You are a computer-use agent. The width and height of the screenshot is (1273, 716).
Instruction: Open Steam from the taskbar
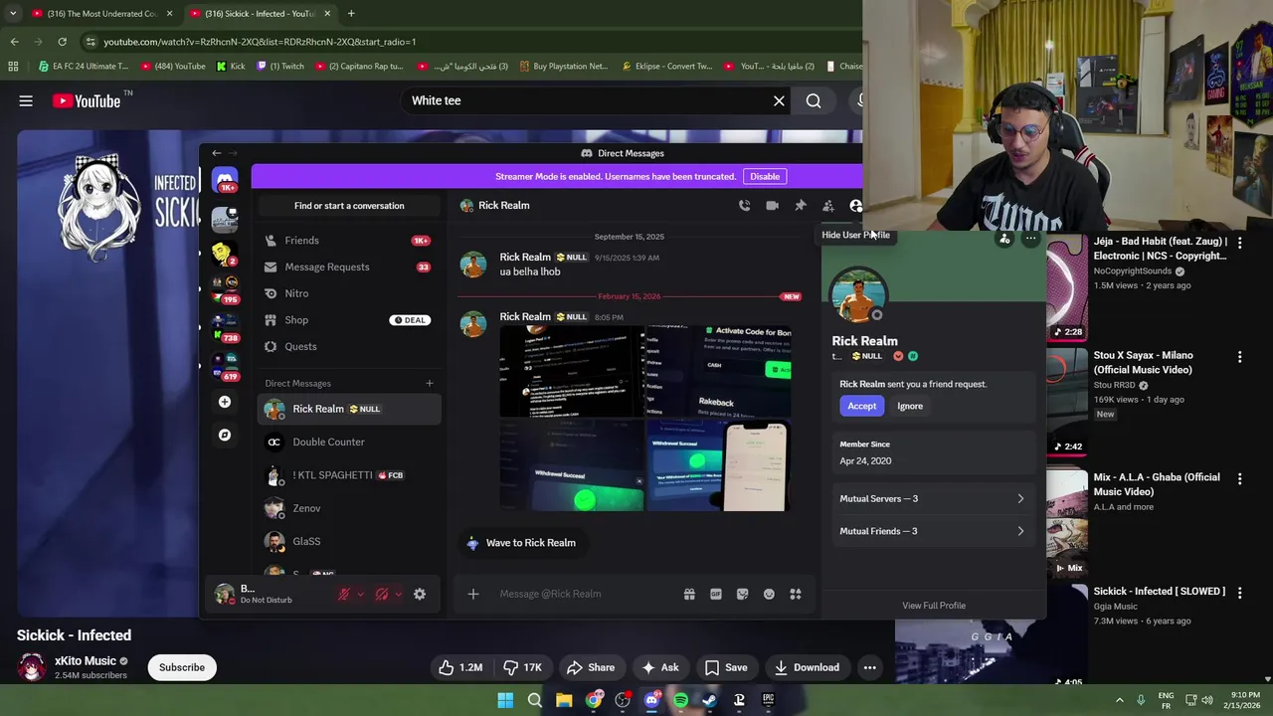pyautogui.click(x=709, y=700)
